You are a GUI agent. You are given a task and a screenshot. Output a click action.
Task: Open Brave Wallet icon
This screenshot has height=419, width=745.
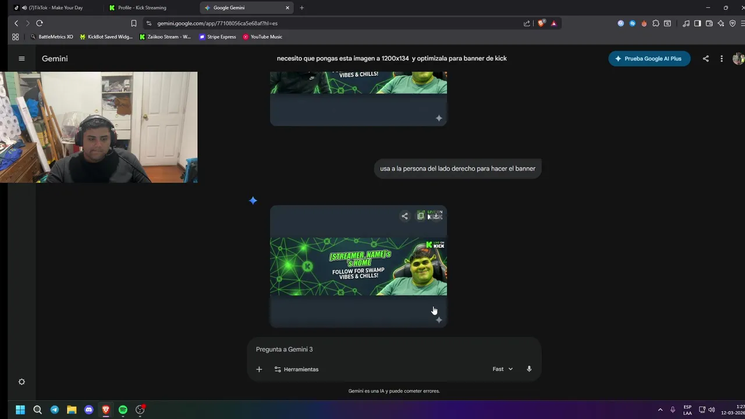(709, 23)
